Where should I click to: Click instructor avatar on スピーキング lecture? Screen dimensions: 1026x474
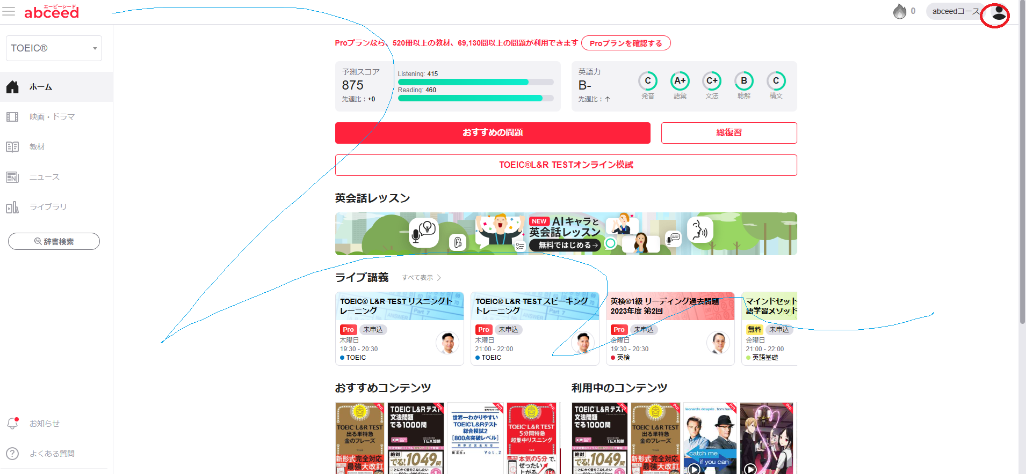583,343
